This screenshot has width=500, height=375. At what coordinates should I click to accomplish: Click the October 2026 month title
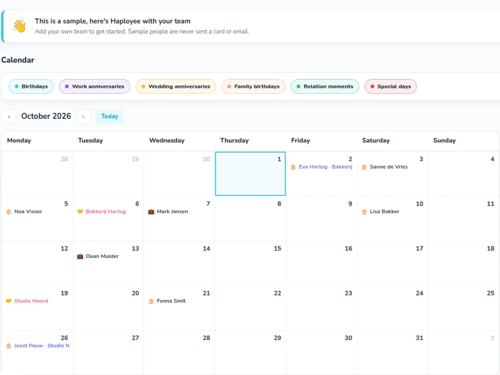(46, 116)
